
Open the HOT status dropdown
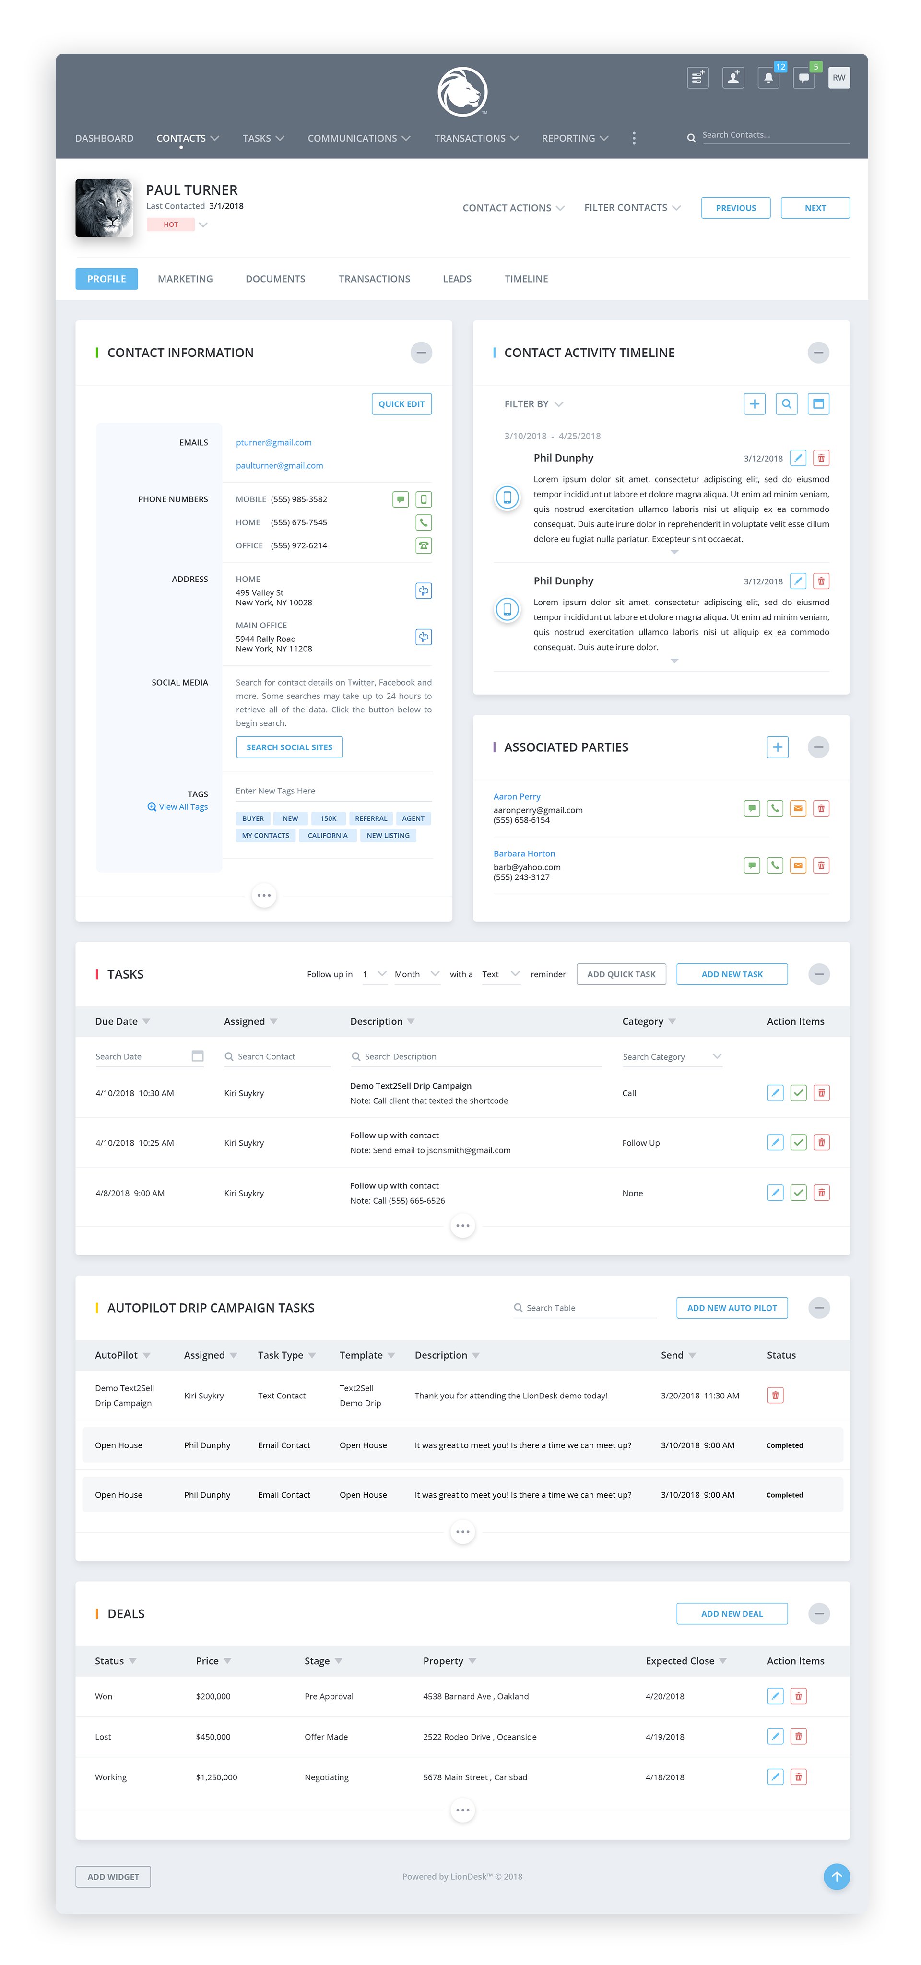pyautogui.click(x=203, y=225)
